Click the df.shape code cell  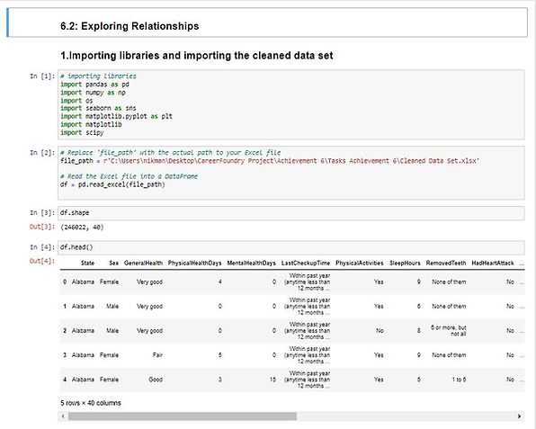(290, 213)
